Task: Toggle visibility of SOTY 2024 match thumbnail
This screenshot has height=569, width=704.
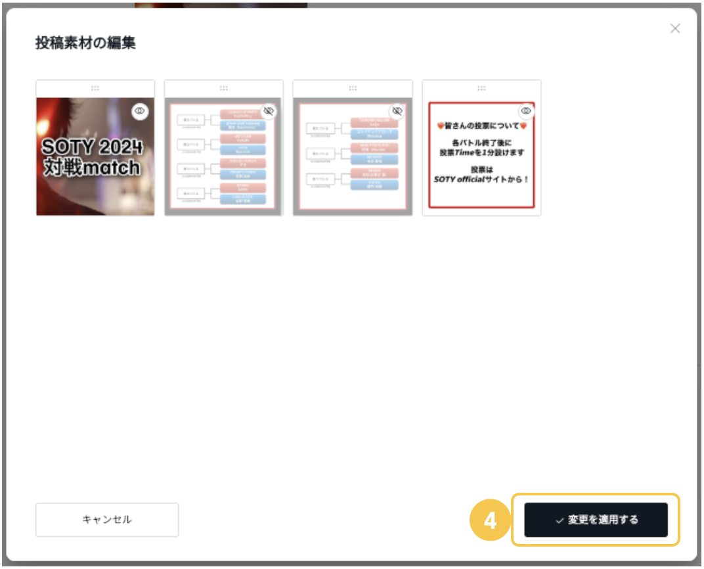Action: tap(140, 111)
